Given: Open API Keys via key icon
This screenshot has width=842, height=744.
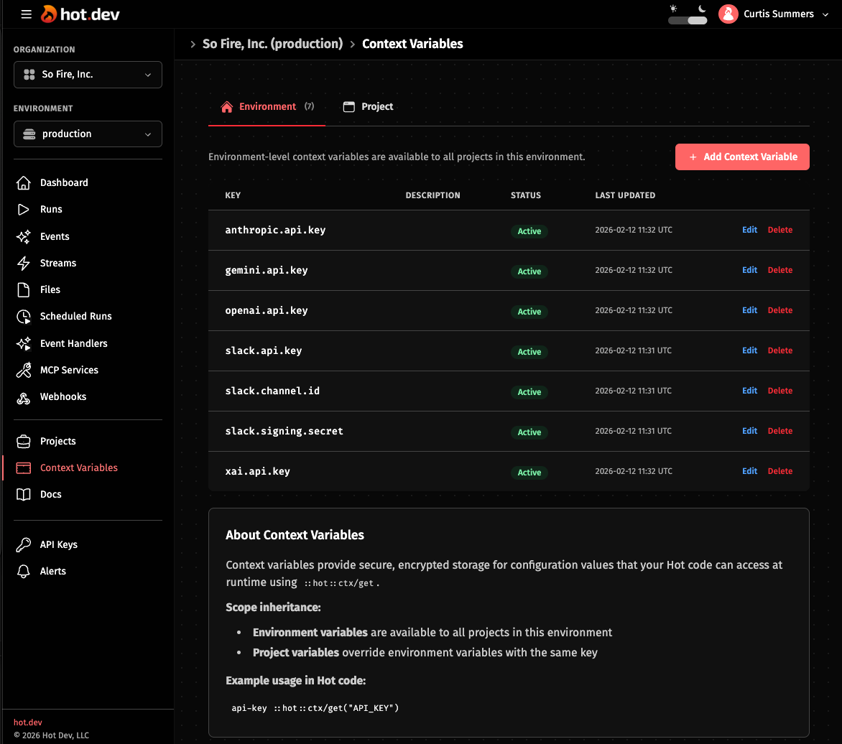Looking at the screenshot, I should point(24,545).
